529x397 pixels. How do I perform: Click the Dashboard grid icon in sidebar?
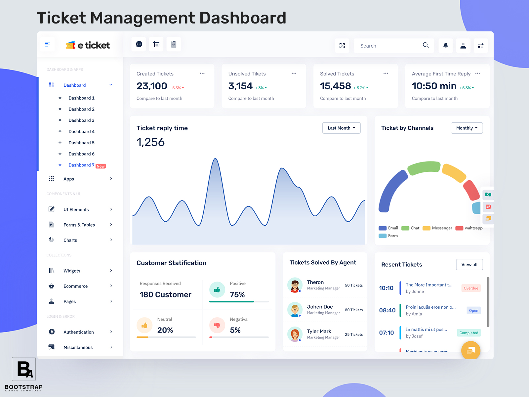coord(51,85)
